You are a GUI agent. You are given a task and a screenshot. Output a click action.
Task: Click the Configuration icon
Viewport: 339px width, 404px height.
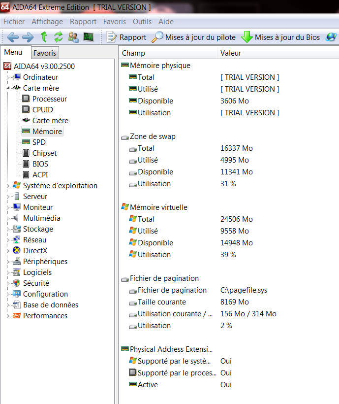tap(16, 294)
